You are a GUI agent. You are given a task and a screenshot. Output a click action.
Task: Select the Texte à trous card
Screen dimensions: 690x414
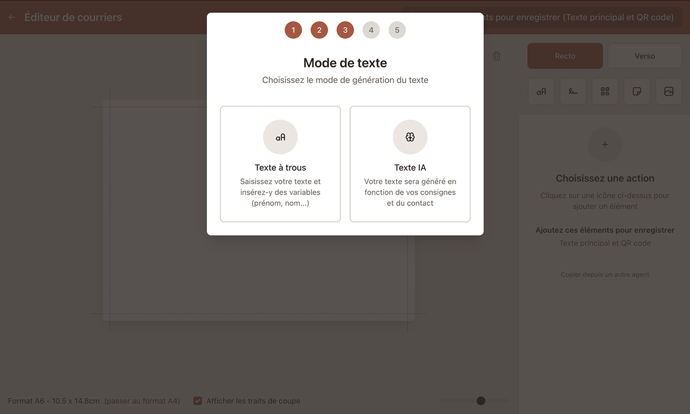click(x=280, y=163)
